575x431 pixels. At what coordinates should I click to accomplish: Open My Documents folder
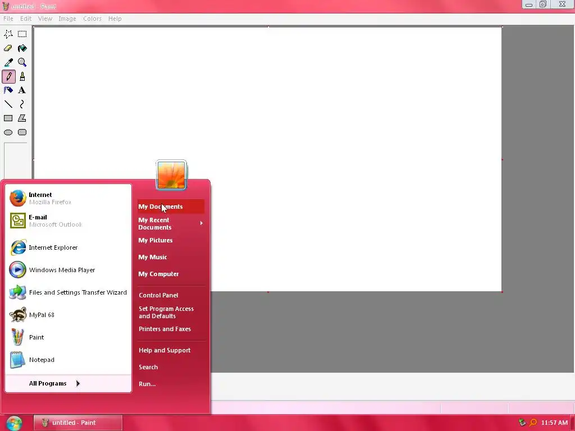point(171,207)
